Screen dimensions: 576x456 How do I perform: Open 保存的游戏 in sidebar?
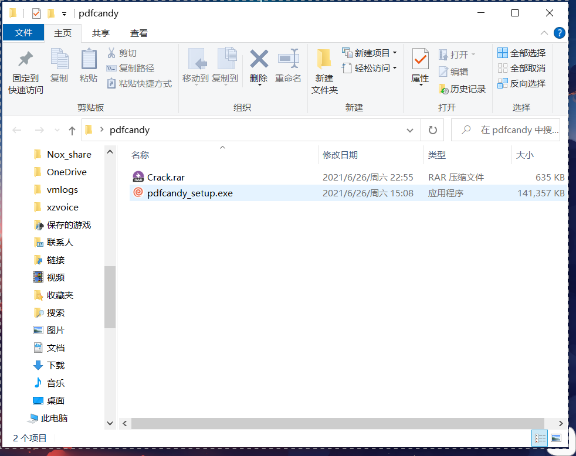click(62, 225)
